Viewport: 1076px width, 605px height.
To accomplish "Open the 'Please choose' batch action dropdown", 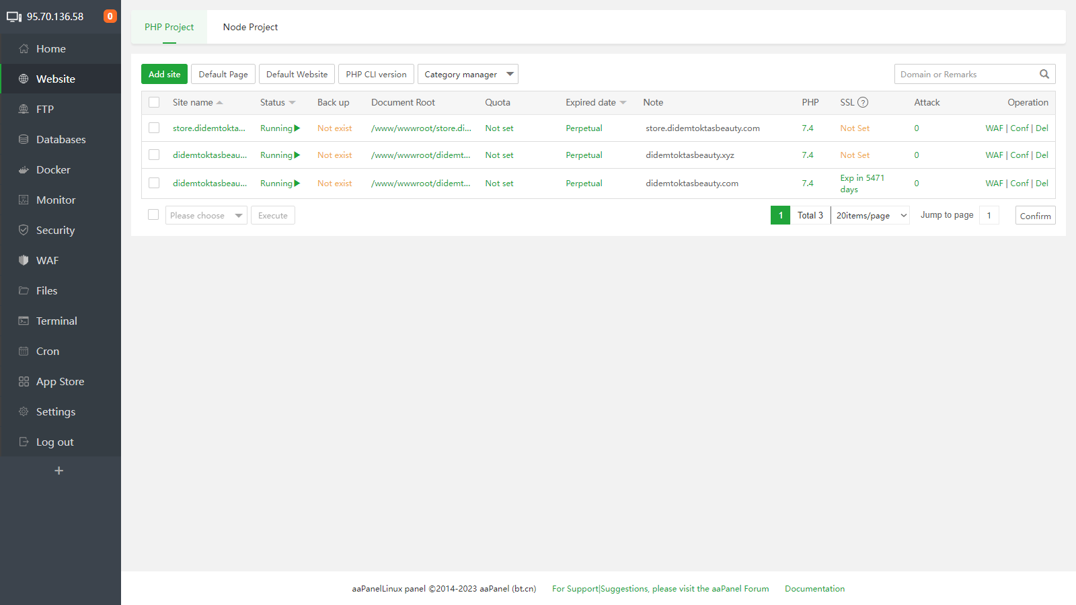I will pos(206,216).
